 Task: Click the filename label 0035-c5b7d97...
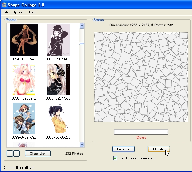(58, 59)
